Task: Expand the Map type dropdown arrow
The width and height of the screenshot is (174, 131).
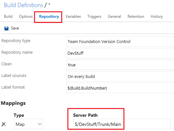Action: (40, 124)
